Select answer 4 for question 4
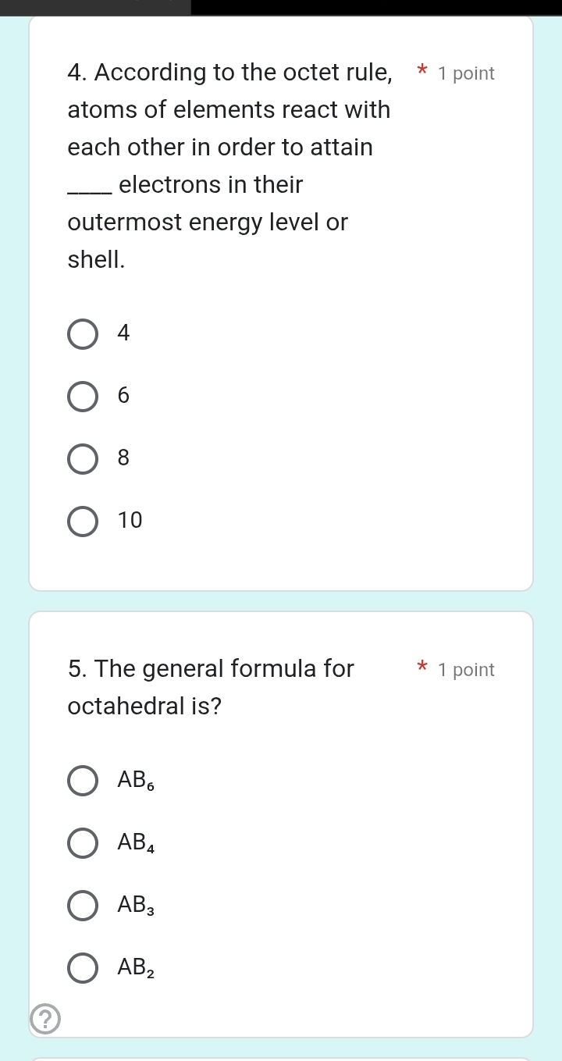Screen dimensions: 562x1061 point(82,333)
